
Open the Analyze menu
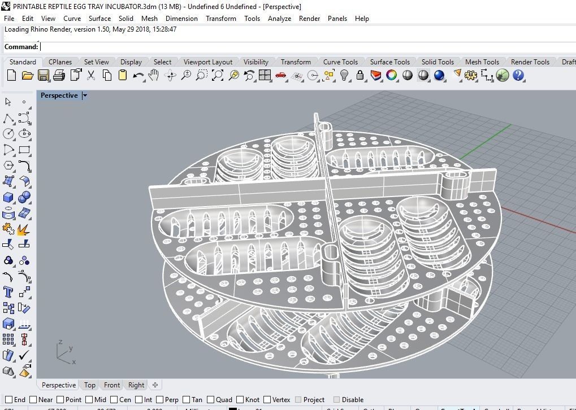pos(280,18)
